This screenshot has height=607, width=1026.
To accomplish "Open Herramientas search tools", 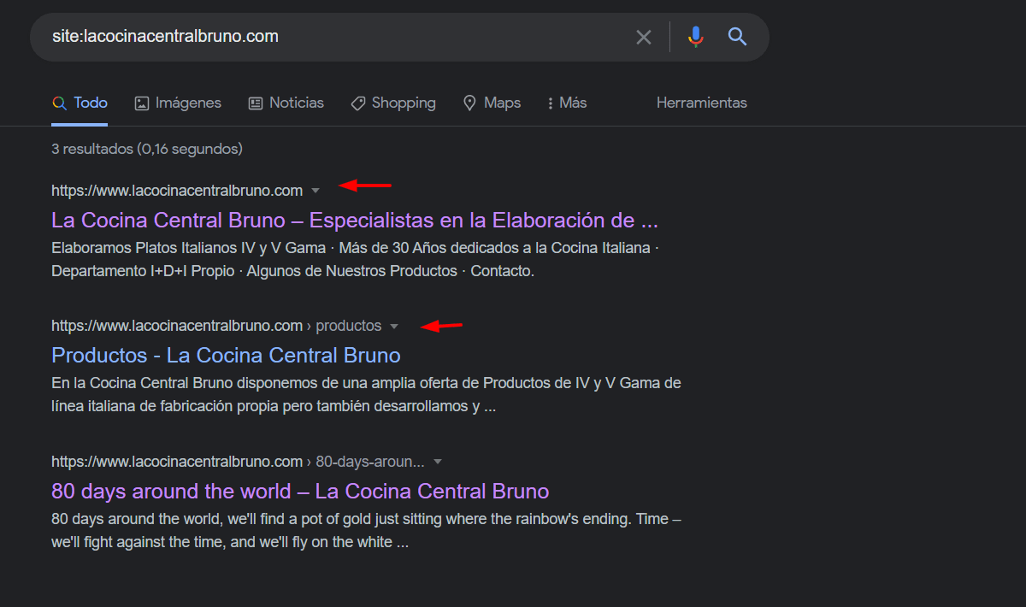I will 702,103.
